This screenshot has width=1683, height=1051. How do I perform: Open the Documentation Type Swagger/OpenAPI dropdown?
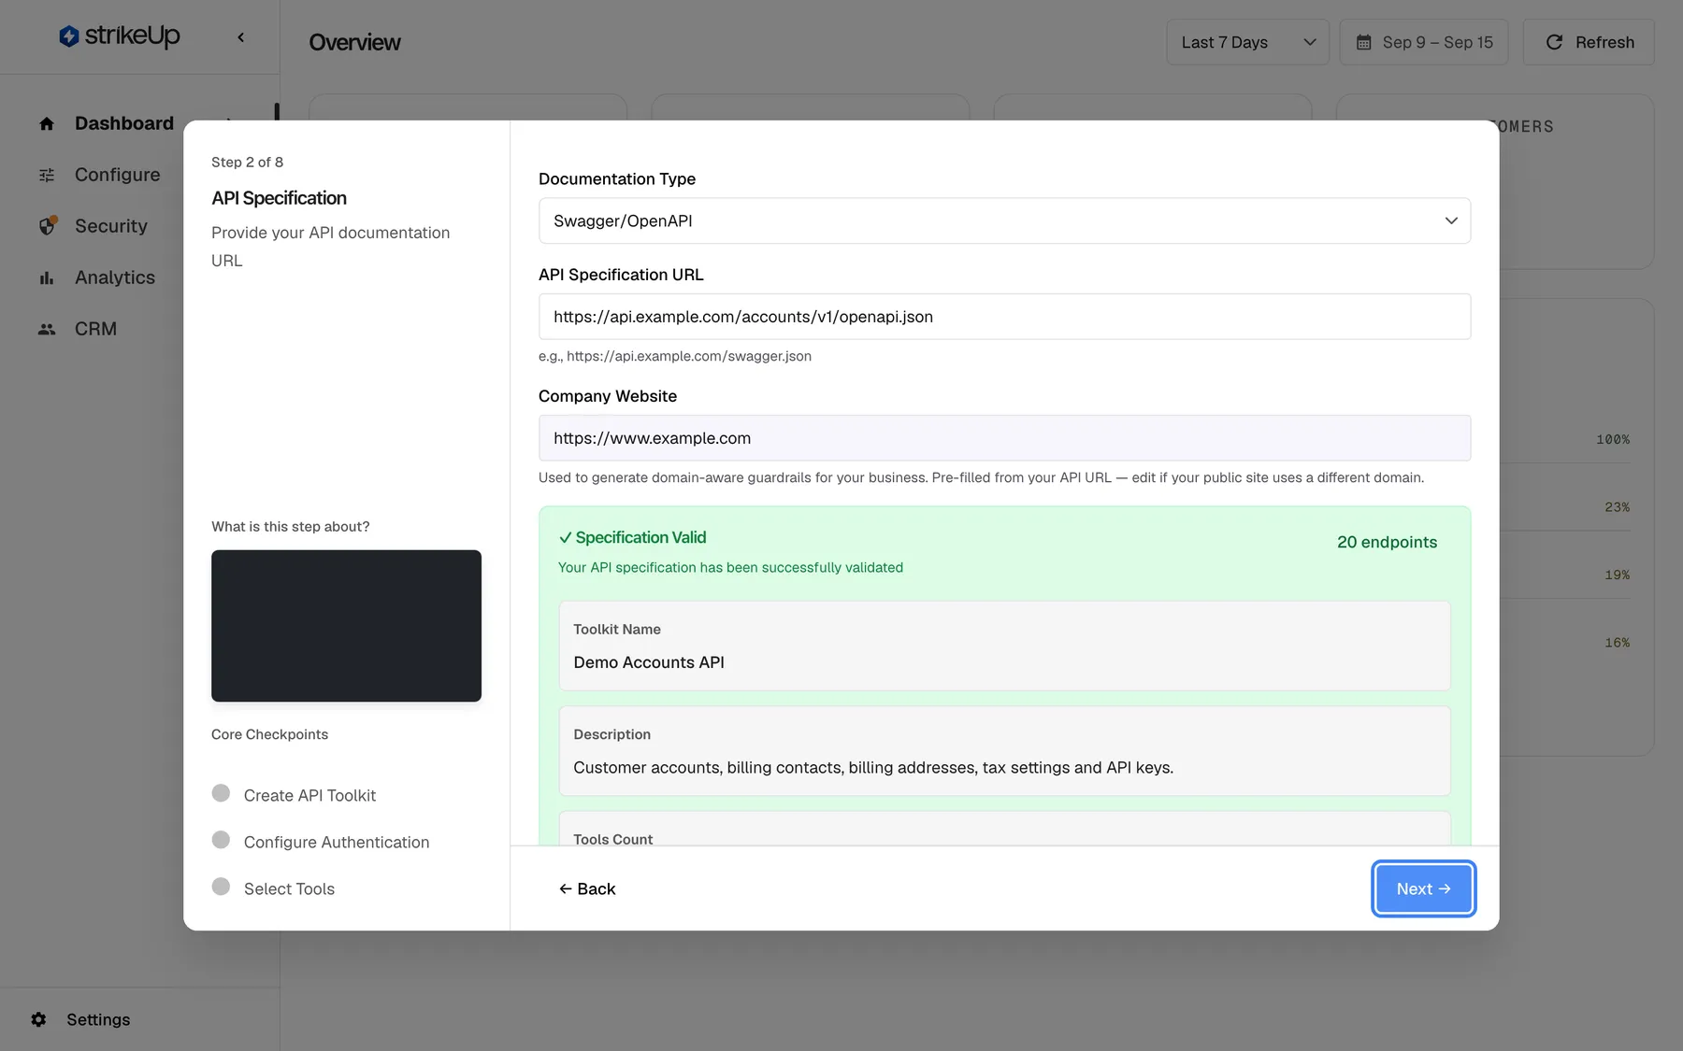(x=1004, y=220)
